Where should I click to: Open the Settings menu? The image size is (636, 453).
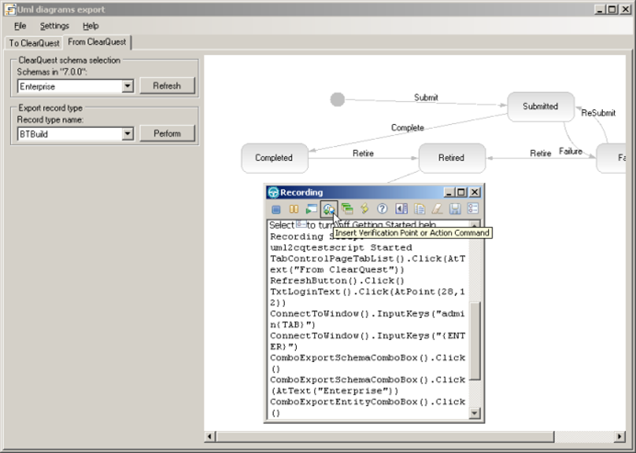click(x=54, y=26)
